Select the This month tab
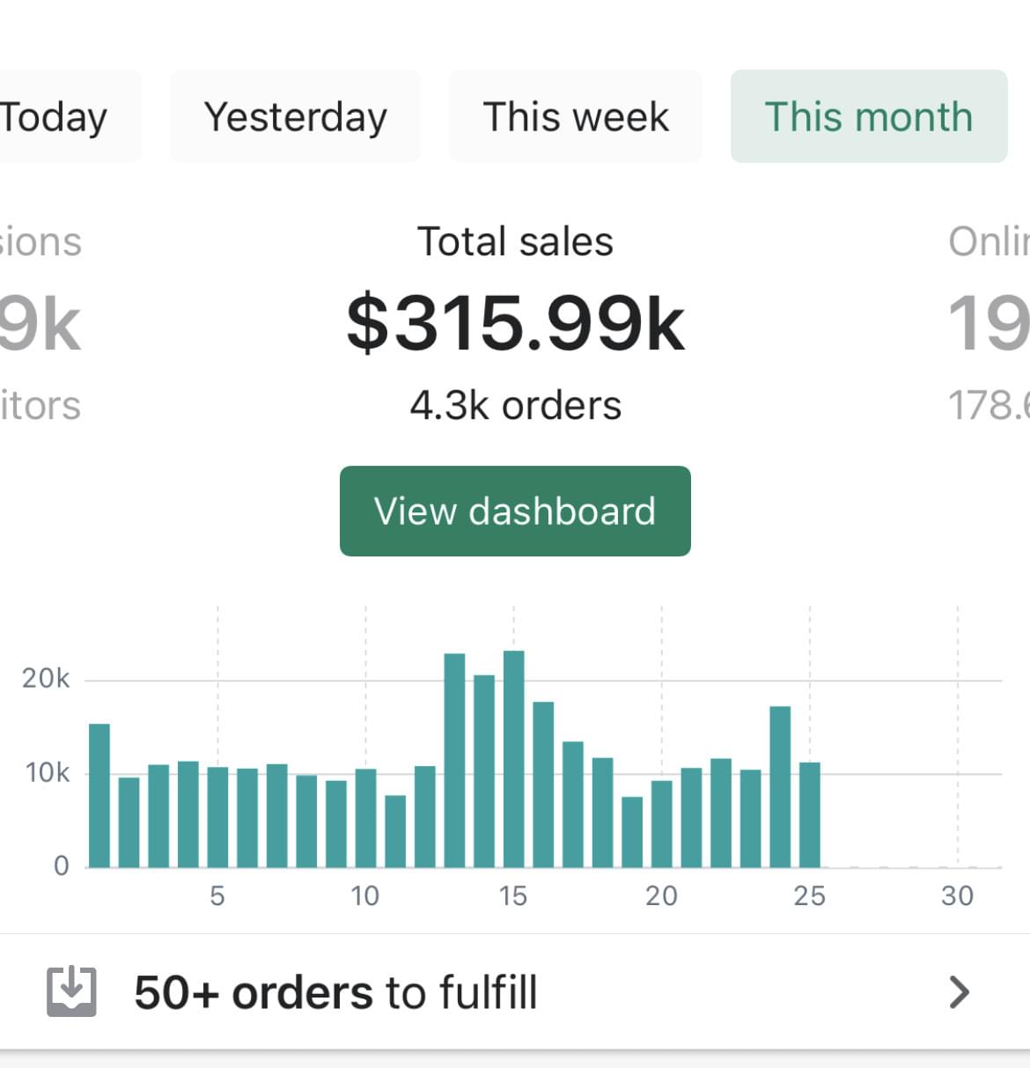The image size is (1030, 1068). pyautogui.click(x=868, y=117)
